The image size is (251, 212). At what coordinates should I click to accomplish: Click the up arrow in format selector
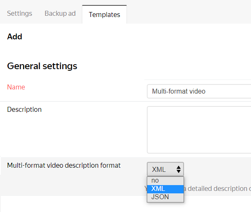click(x=178, y=167)
